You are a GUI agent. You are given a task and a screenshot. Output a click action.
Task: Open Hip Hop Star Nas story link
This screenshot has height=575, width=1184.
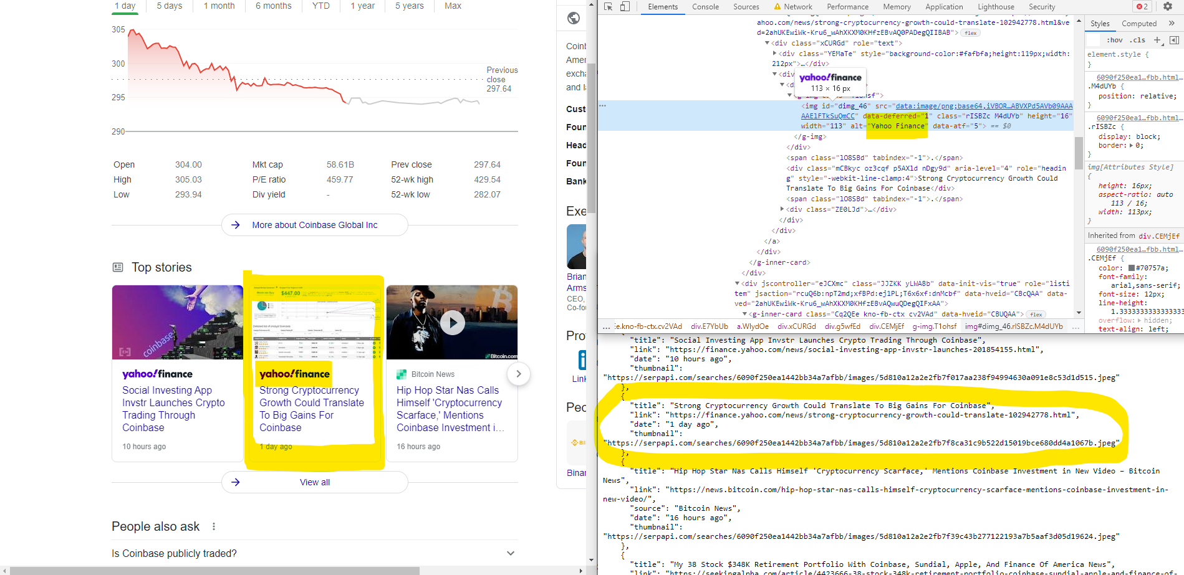tap(450, 409)
